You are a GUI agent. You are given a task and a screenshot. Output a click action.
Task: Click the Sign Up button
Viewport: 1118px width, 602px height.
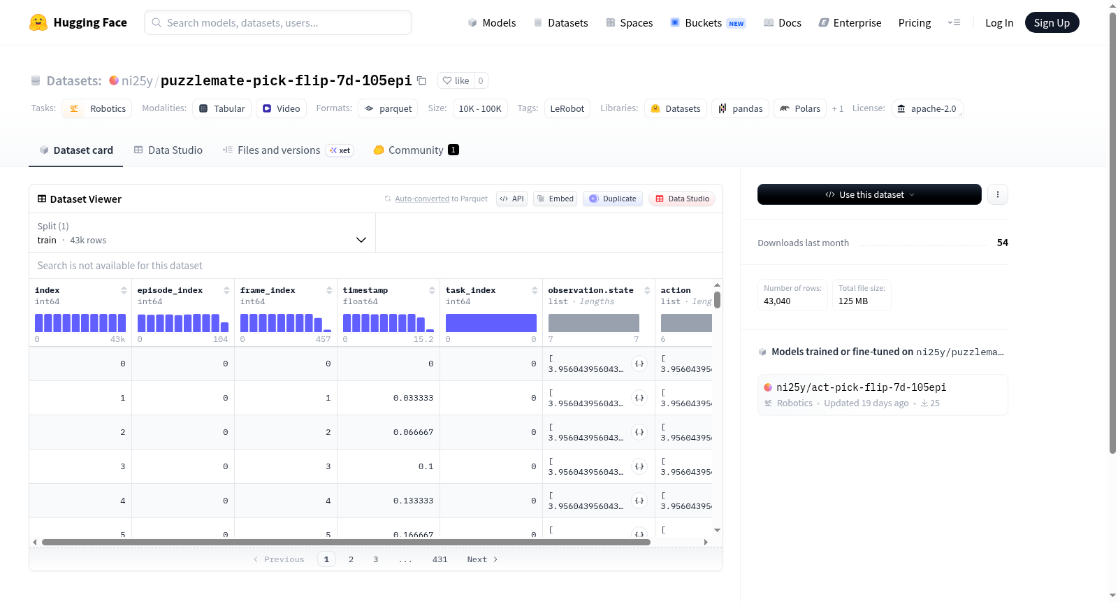tap(1052, 22)
